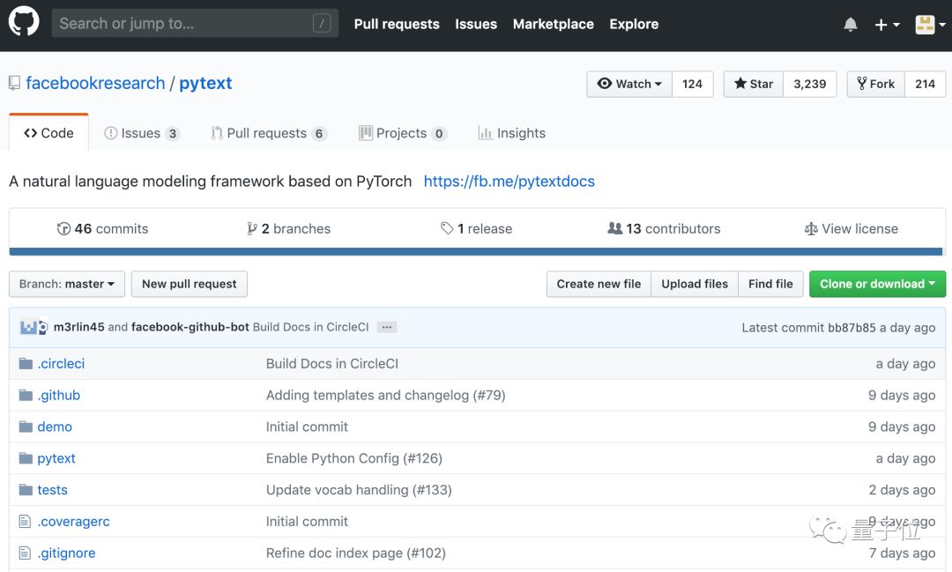Click the m3rlin45 commit author avatar
This screenshot has height=572, width=952.
tap(28, 327)
